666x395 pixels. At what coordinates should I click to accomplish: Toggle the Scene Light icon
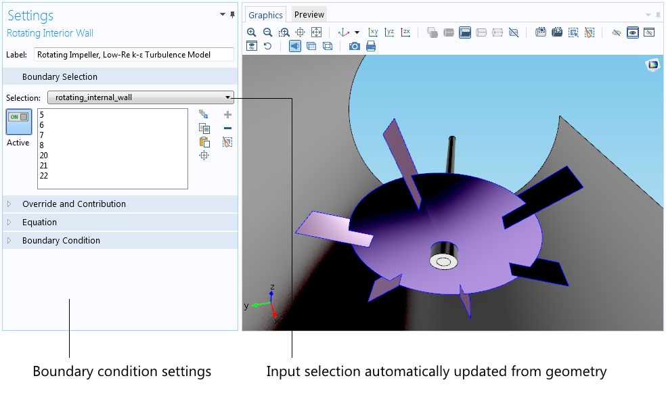(295, 46)
